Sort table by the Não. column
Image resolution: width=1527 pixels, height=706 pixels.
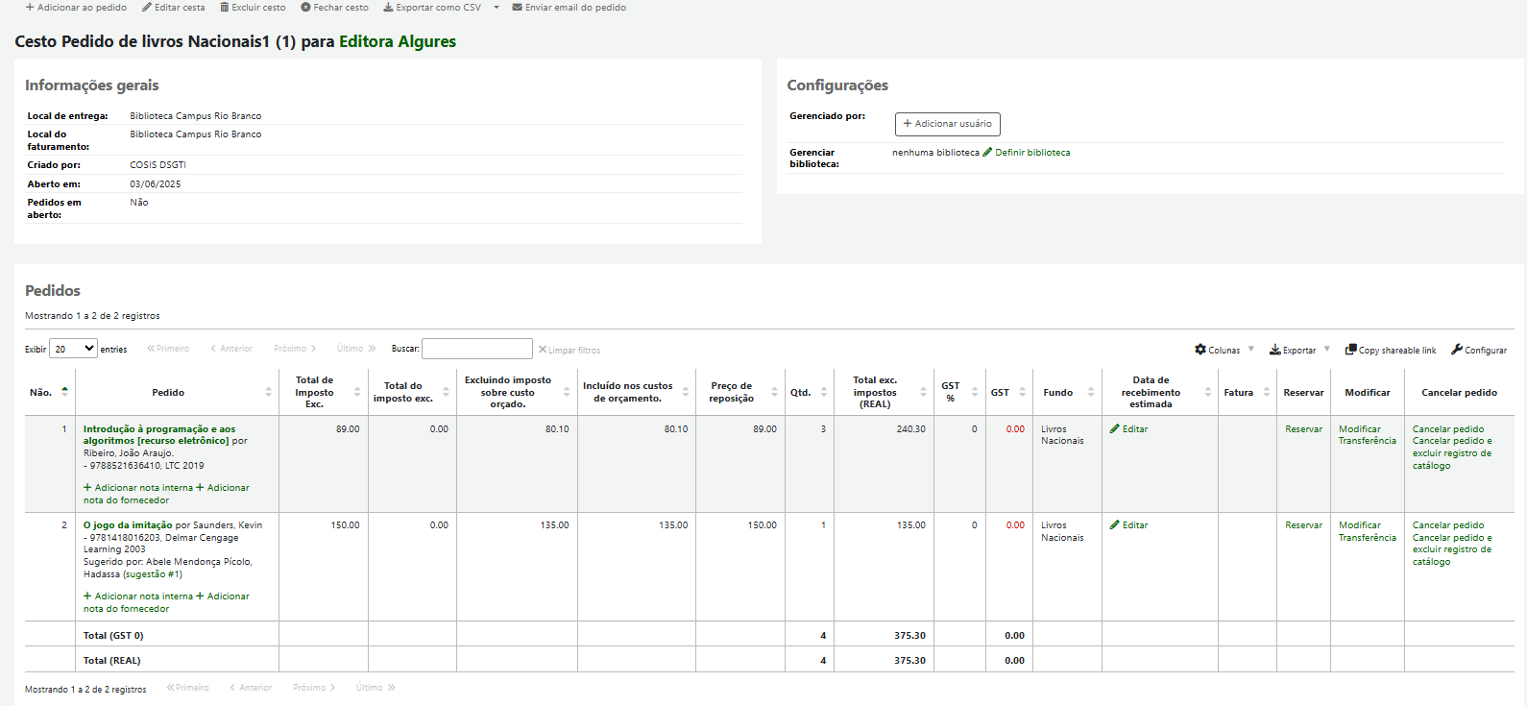click(50, 392)
